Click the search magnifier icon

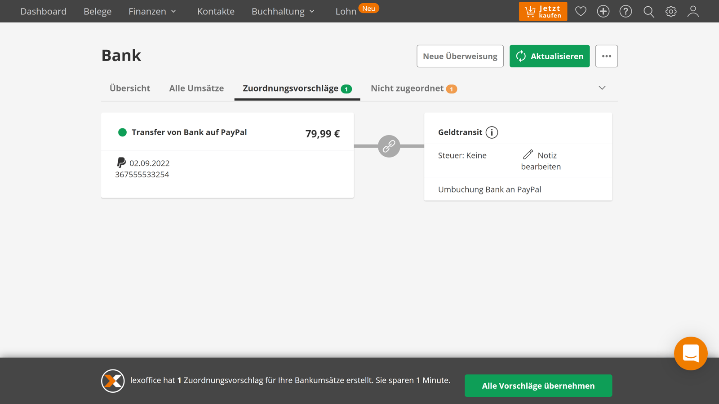coord(648,11)
